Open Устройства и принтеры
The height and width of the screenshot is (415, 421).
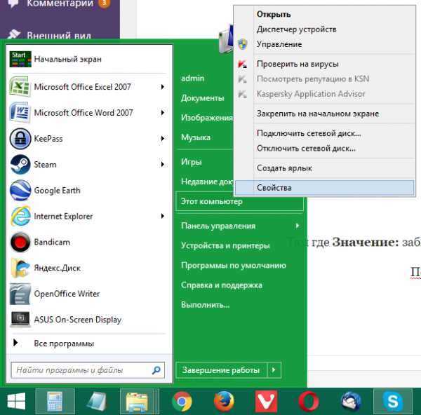[225, 245]
